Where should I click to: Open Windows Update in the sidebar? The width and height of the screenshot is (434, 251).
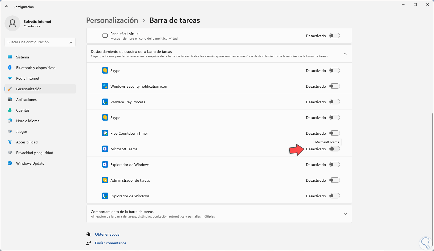30,163
